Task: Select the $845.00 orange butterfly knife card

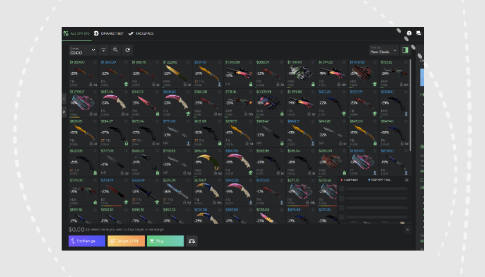Action: (x=363, y=132)
